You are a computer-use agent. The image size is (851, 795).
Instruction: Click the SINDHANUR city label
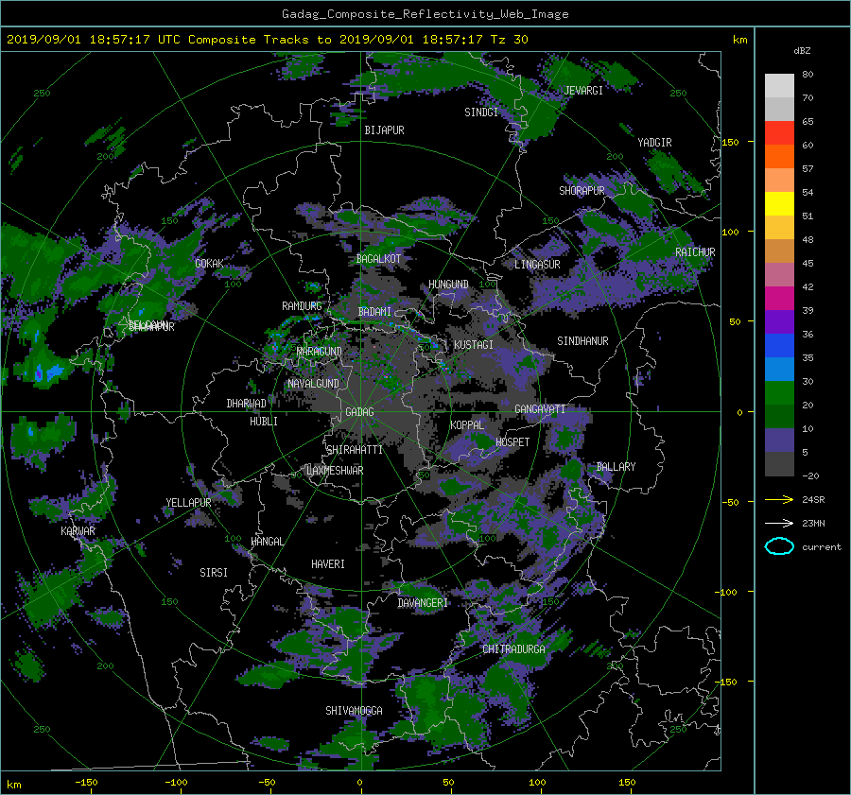click(582, 341)
